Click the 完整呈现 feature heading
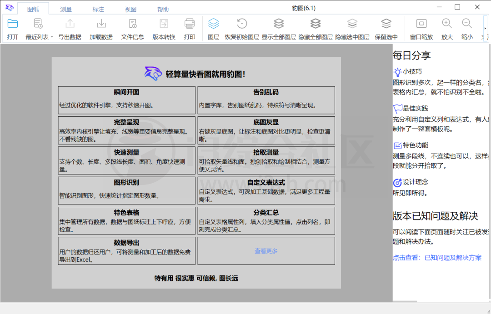The height and width of the screenshot is (314, 491). pos(126,122)
